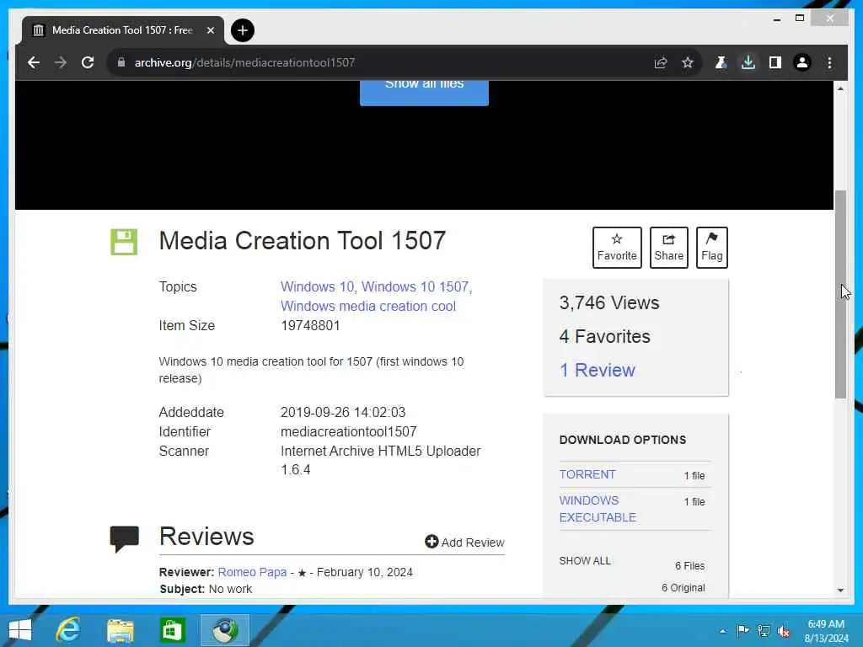Click the Favorite star button
Screen dimensions: 863x647
point(617,248)
